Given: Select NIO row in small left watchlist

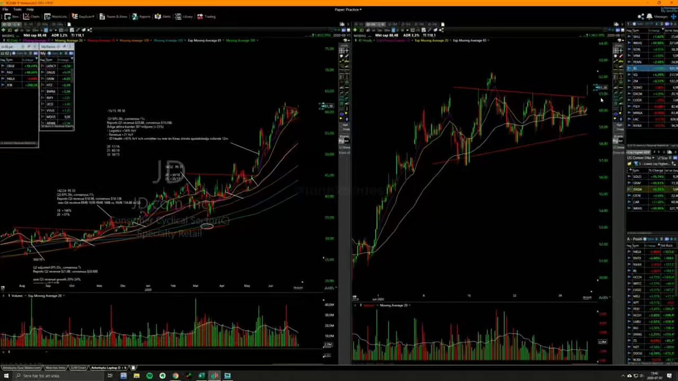Looking at the screenshot, I should (19, 72).
